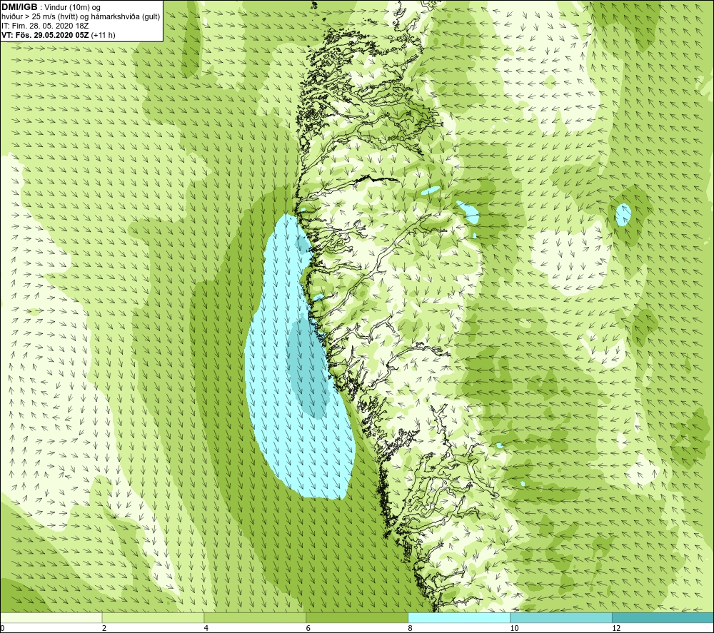The height and width of the screenshot is (633, 714).
Task: Select the title text "DMI/IGB"
Action: [19, 7]
